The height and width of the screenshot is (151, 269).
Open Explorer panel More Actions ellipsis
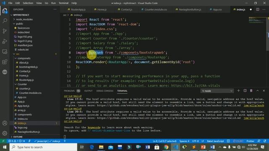click(55, 9)
